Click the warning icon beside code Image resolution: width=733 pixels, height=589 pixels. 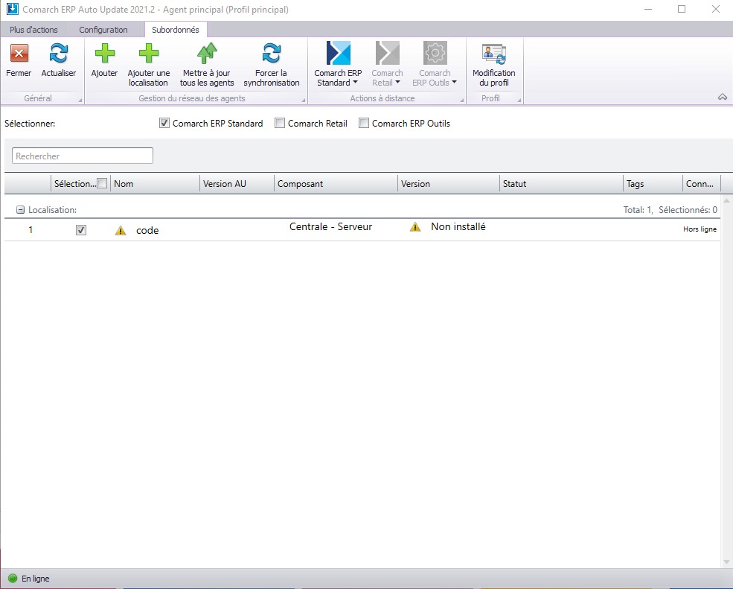click(x=121, y=230)
